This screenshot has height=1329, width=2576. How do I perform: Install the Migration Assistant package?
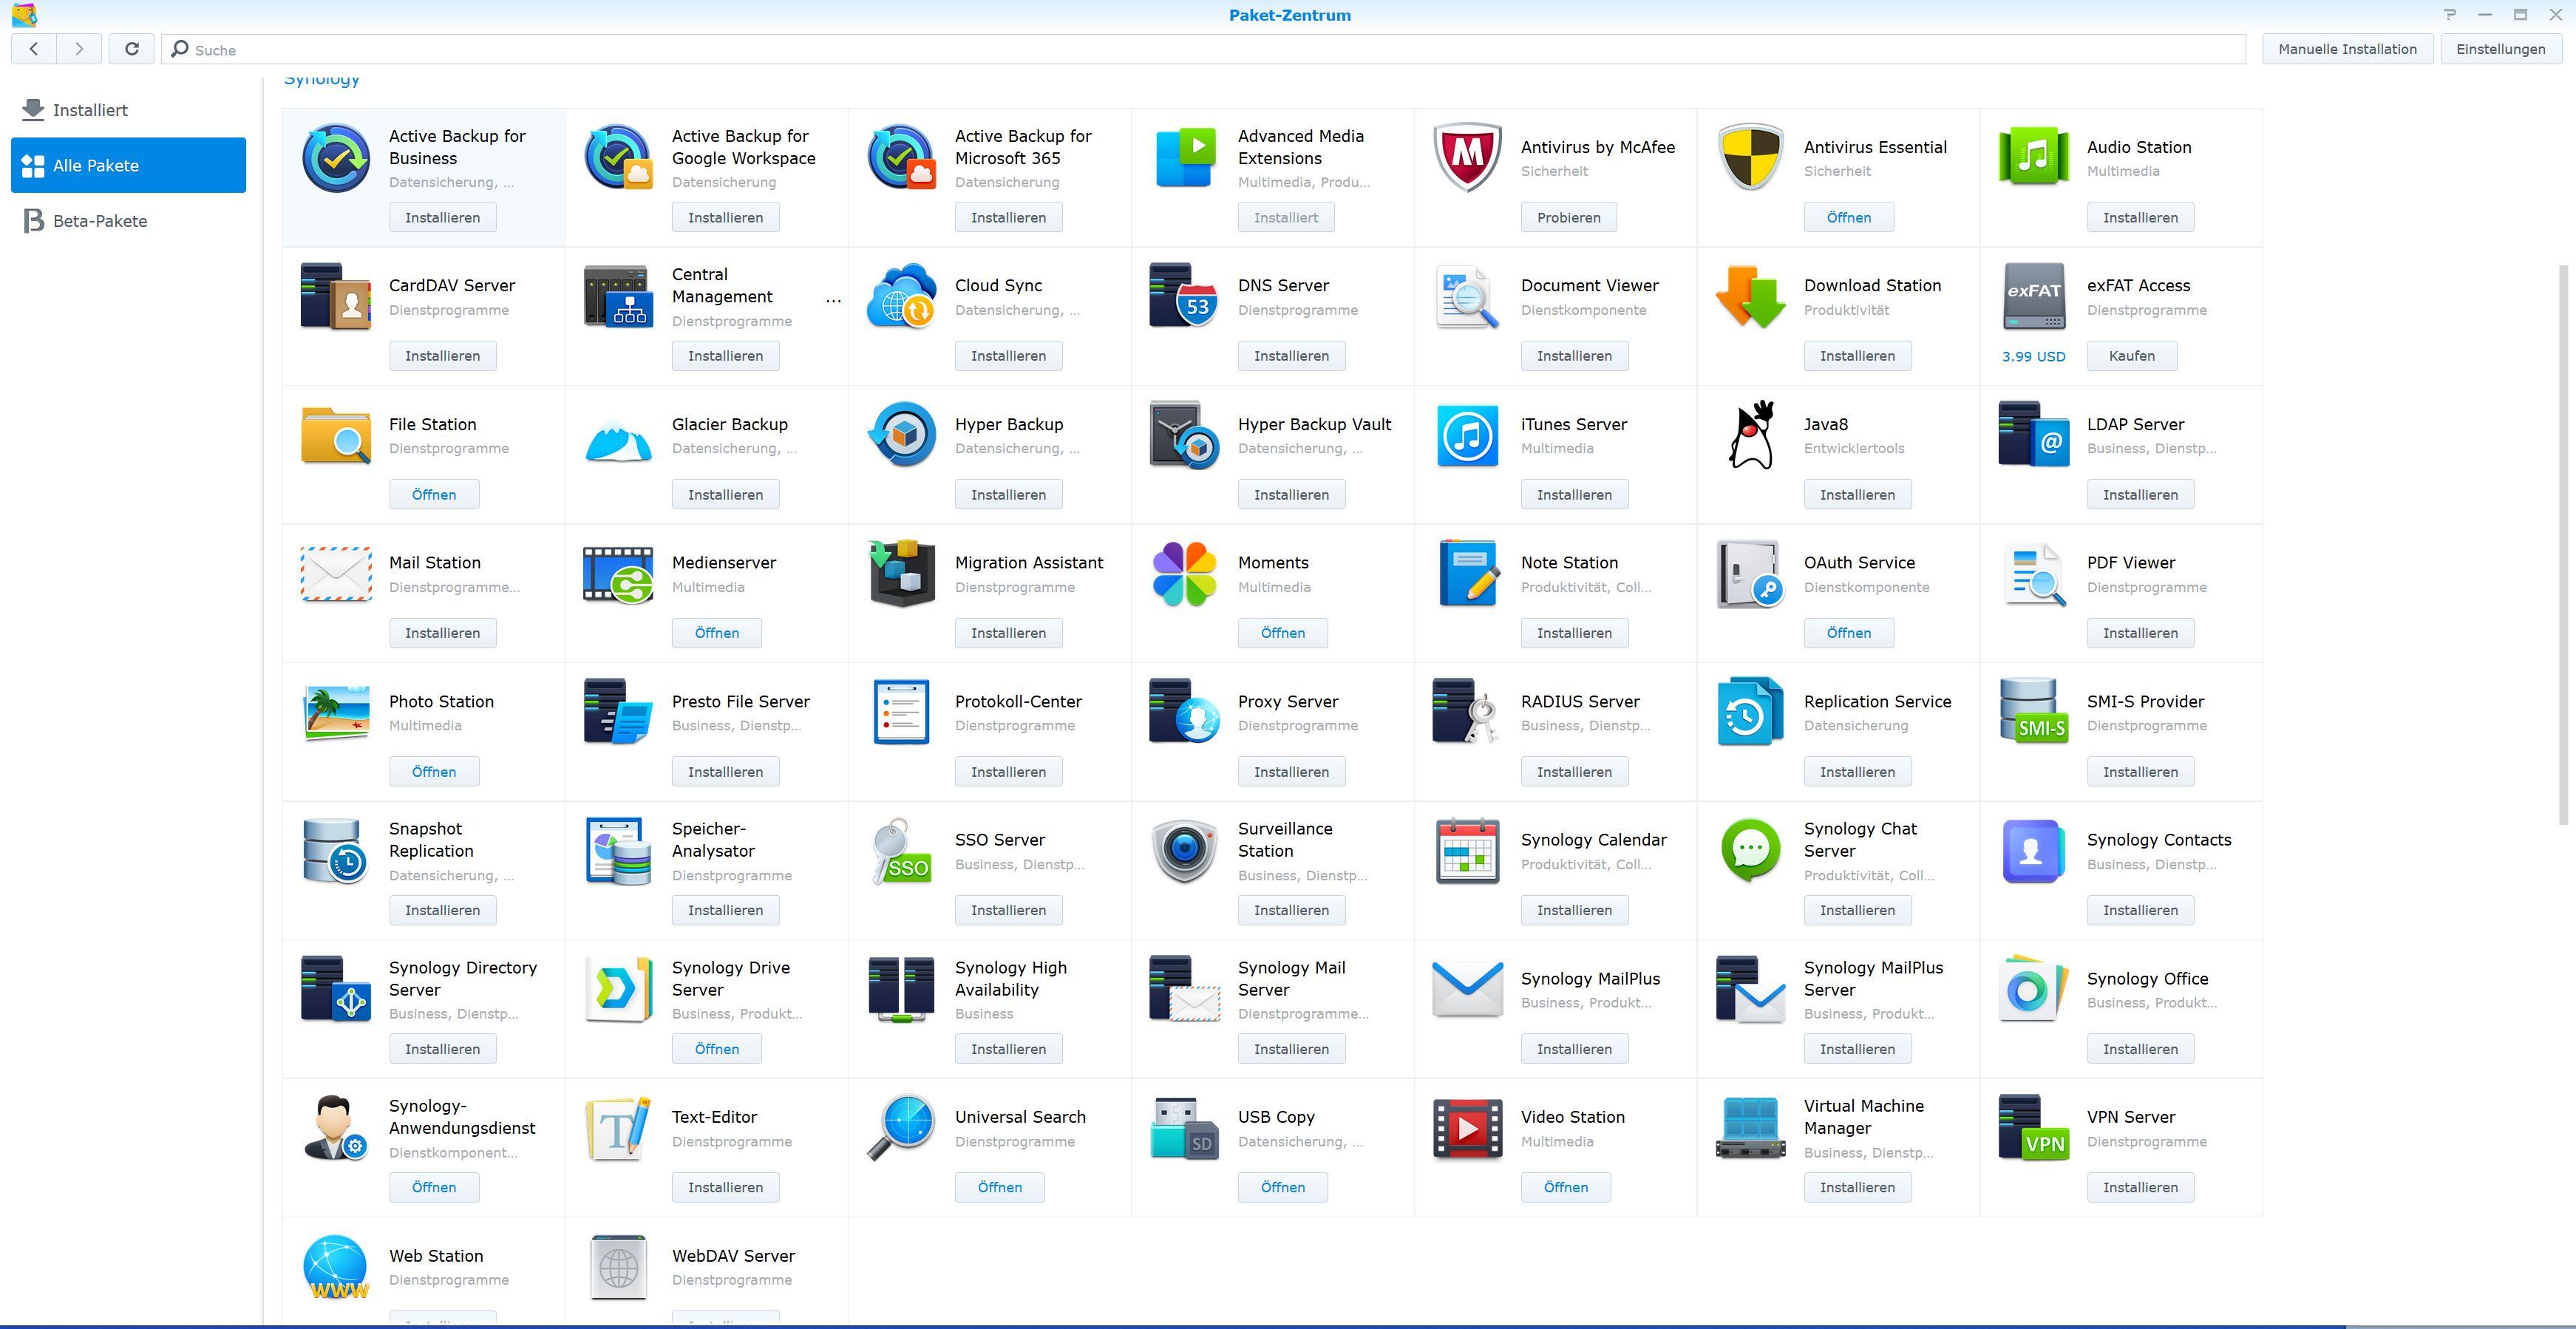[1008, 633]
